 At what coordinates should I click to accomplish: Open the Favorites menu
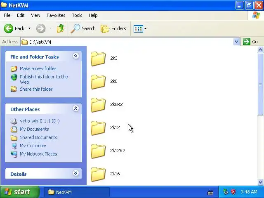pyautogui.click(x=56, y=15)
